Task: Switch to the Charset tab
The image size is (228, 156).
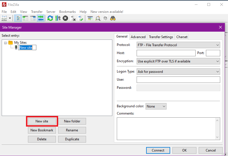Action: (182, 37)
